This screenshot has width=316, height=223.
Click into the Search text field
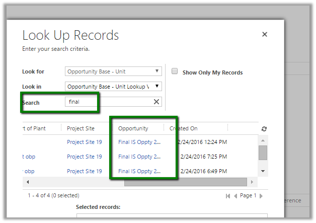tap(108, 102)
